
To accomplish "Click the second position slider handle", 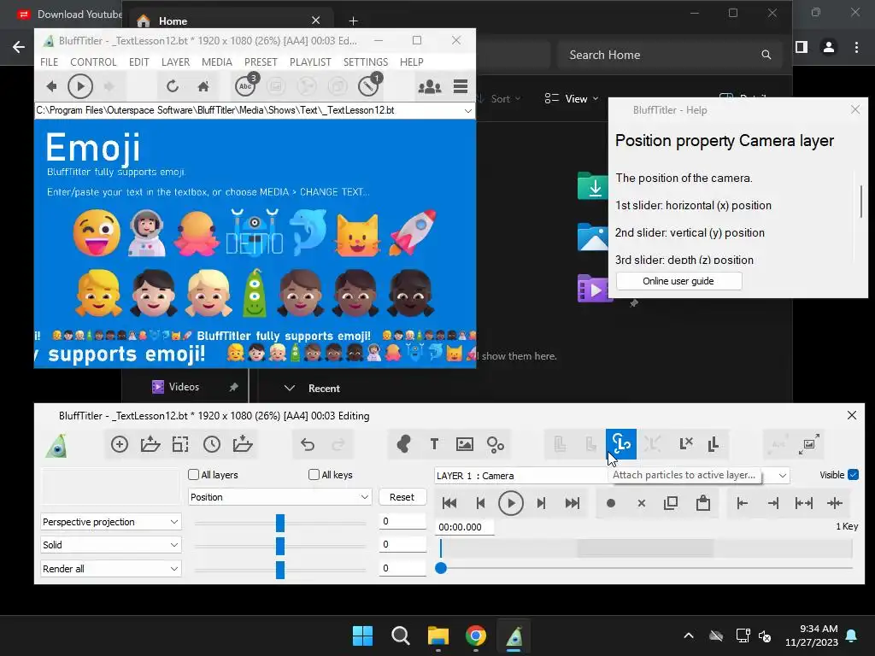I will tap(280, 546).
